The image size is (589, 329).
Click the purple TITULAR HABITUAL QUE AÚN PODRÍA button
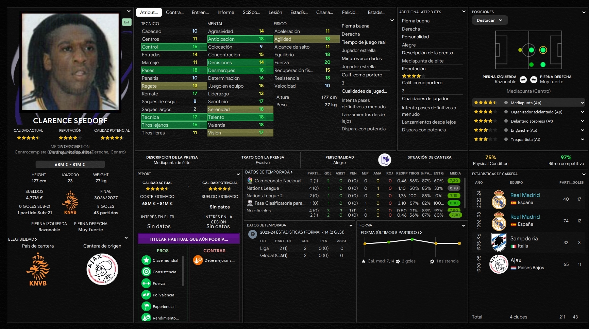[189, 239]
